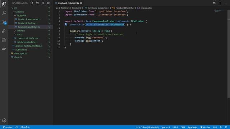This screenshot has height=129, width=230.
Task: Open errors and warnings problems indicator
Action: [x=25, y=127]
